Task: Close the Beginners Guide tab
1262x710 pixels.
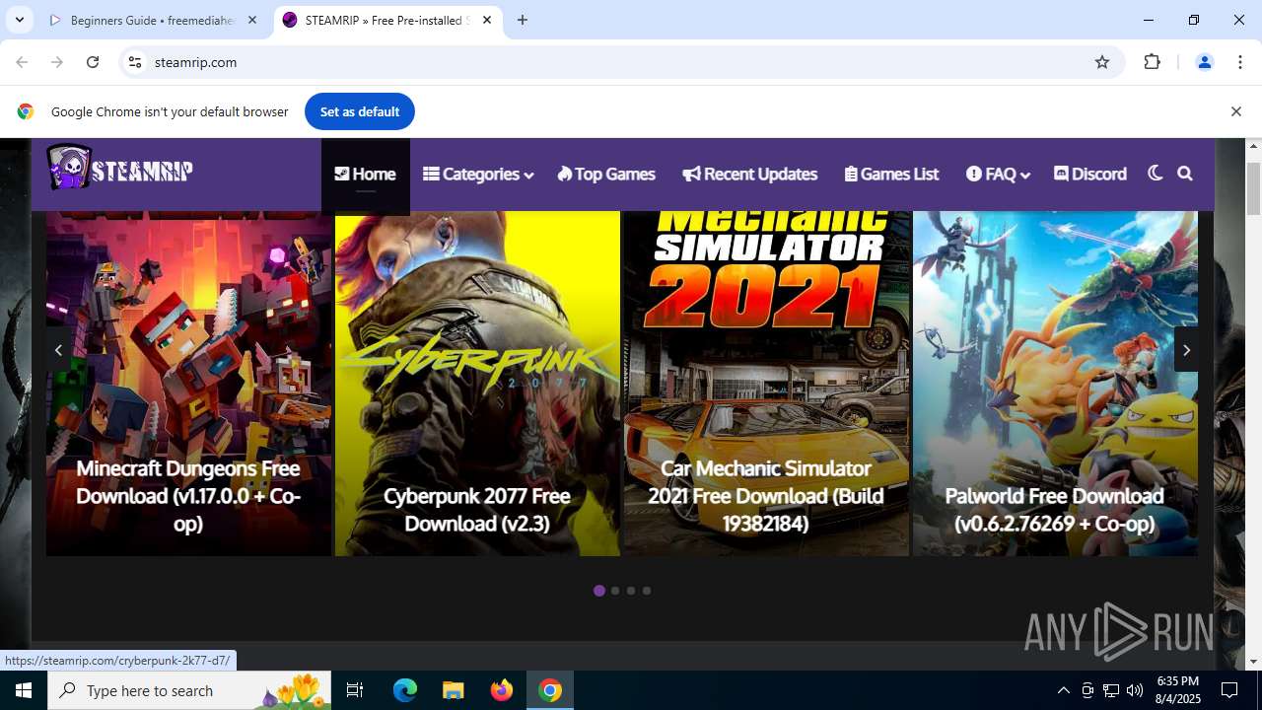Action: tap(253, 20)
